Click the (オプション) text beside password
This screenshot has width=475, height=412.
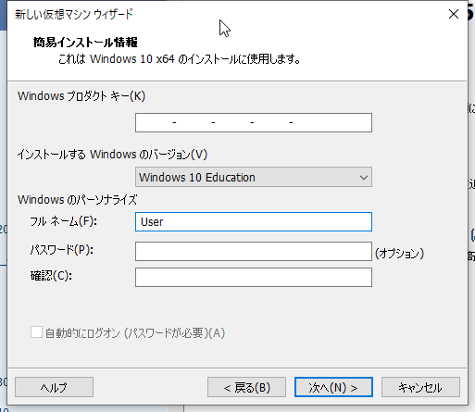coord(399,254)
